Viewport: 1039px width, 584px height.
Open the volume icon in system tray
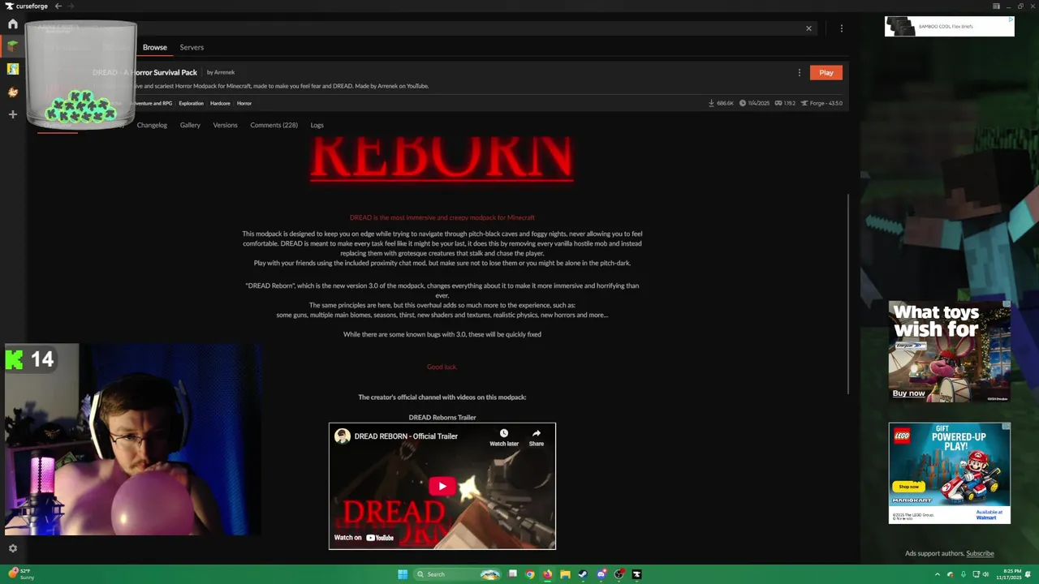point(985,574)
